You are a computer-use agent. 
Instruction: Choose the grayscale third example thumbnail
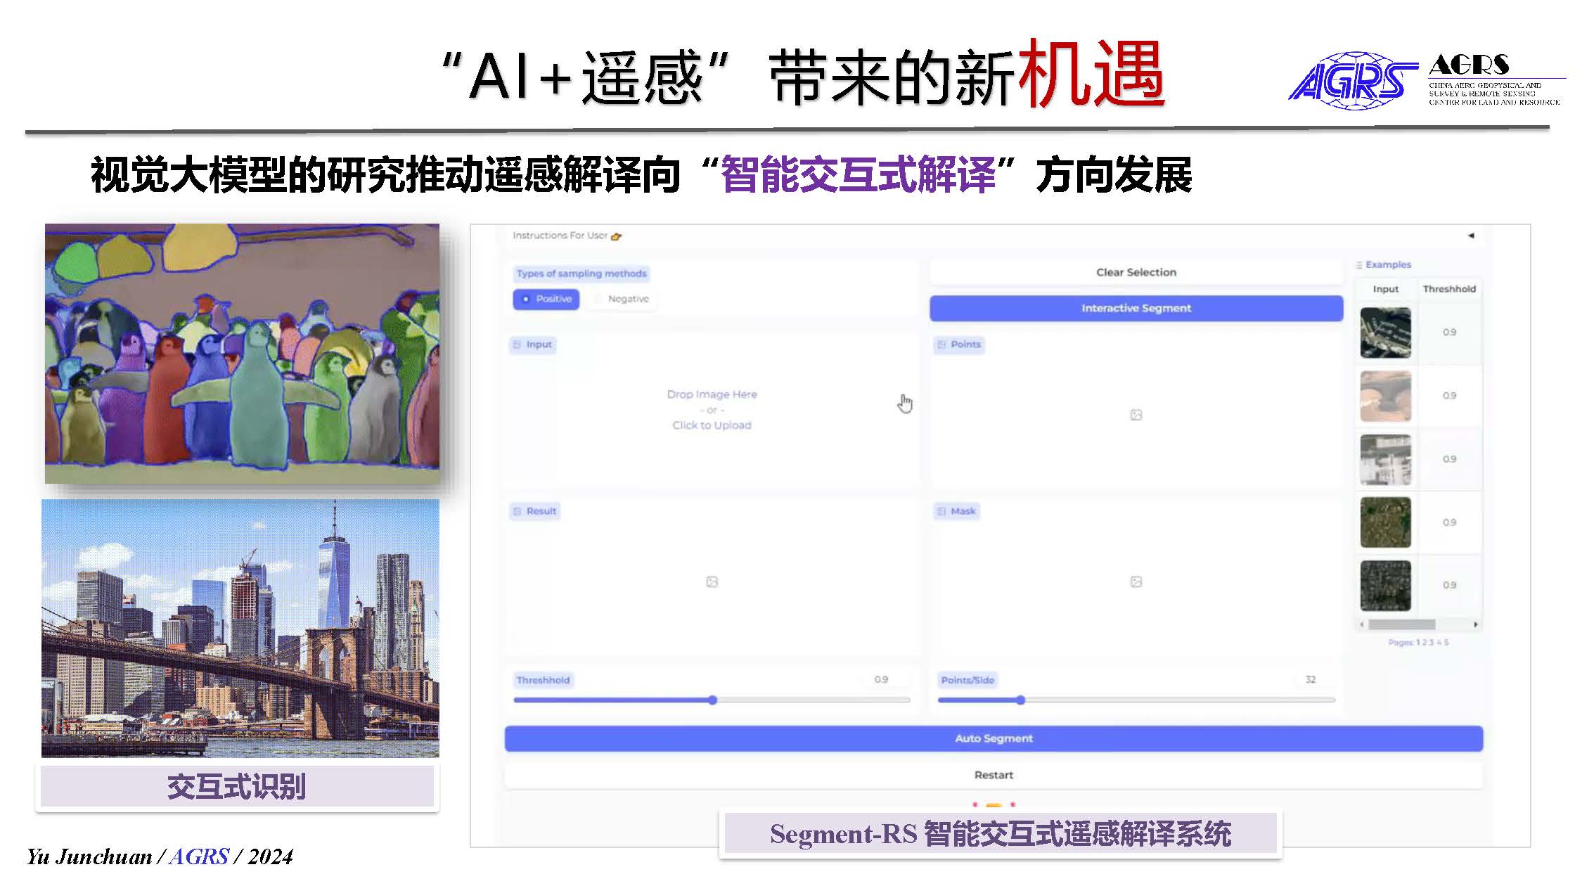(1385, 459)
